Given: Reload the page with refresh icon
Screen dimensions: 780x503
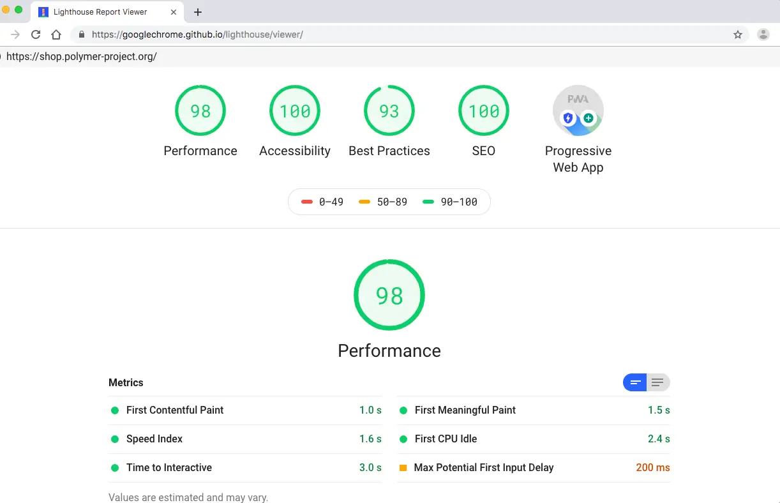Looking at the screenshot, I should pos(36,34).
